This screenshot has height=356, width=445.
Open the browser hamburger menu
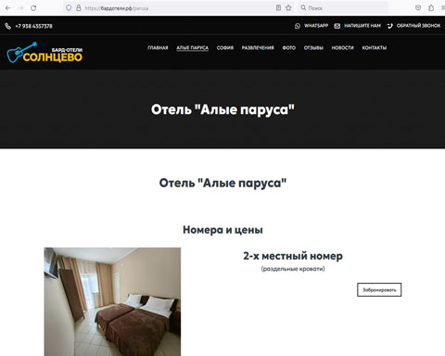coord(442,8)
